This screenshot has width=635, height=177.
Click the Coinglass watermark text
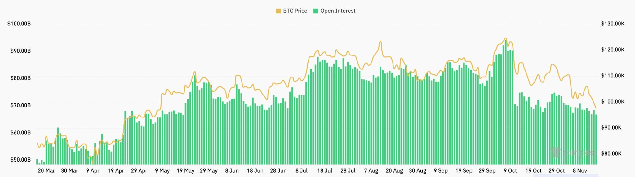coord(579,153)
